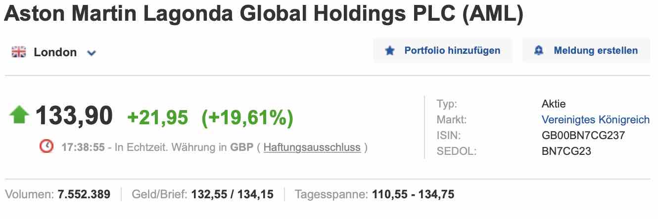The width and height of the screenshot is (658, 219).
Task: Open the Haftungsausschluss disclaimer link
Action: click(312, 147)
